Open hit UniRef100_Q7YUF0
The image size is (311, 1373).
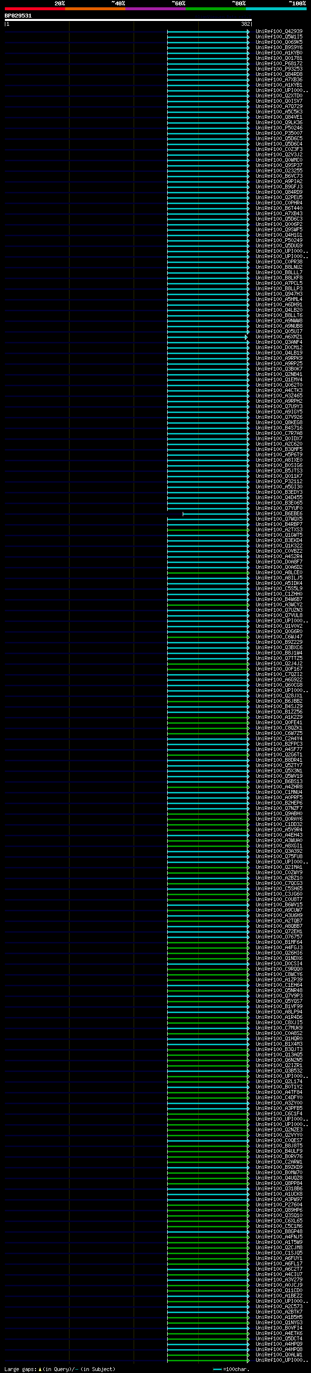(279, 508)
